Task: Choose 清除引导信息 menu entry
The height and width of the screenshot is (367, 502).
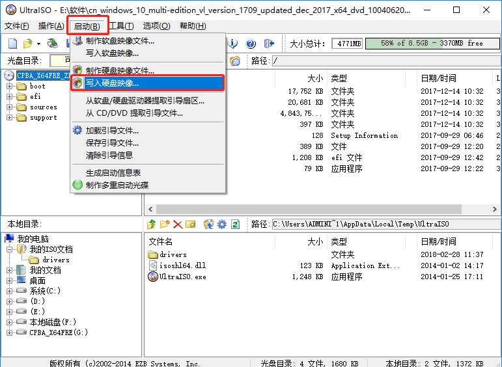Action: (x=148, y=155)
